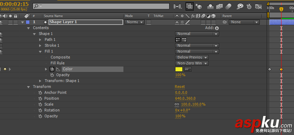Click the Fill 1 Opacity stopwatch
This screenshot has width=294, height=135.
(x=52, y=75)
